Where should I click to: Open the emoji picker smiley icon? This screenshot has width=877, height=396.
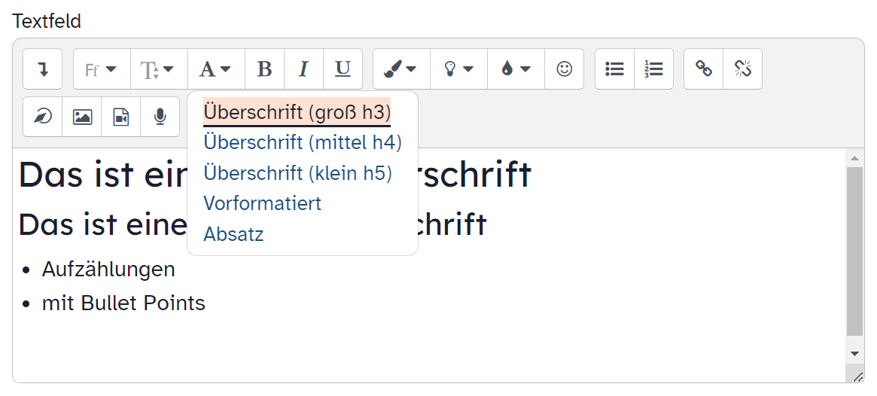click(564, 69)
